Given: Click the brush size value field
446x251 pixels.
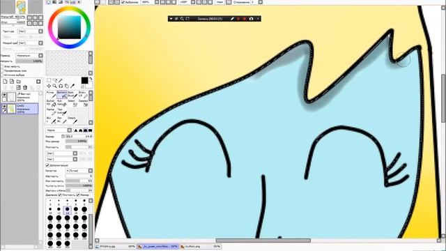Looking at the screenshot, I should click(79, 137).
